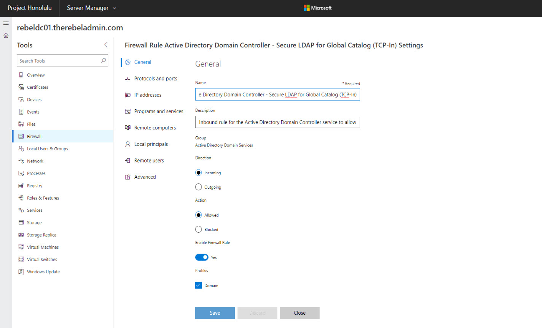Click the Firewall tool icon
The width and height of the screenshot is (542, 328).
point(21,136)
